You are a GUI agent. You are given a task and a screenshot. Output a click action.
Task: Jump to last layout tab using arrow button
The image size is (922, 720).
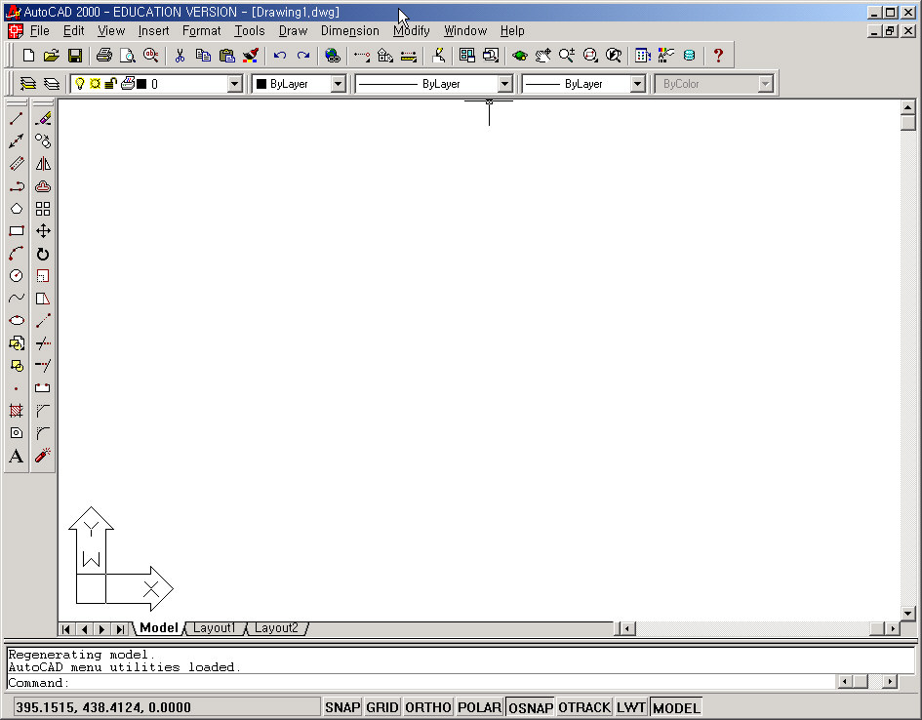coord(120,629)
